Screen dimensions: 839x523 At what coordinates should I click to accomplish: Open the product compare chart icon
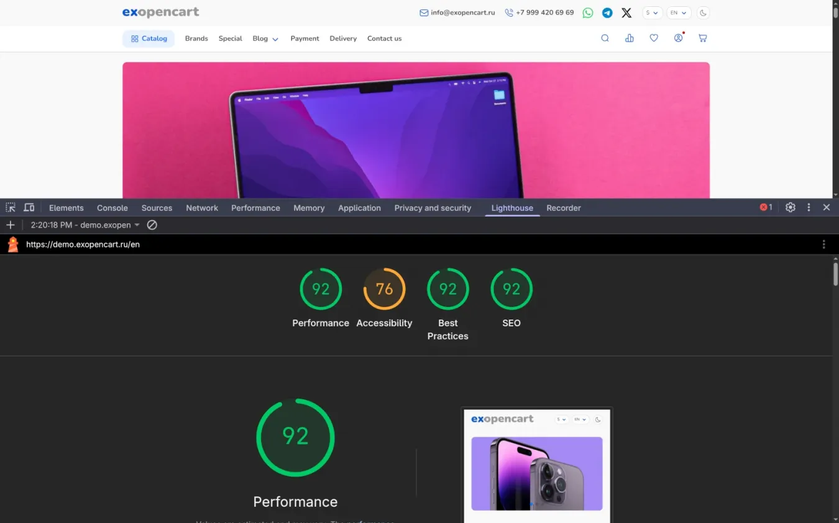[630, 38]
